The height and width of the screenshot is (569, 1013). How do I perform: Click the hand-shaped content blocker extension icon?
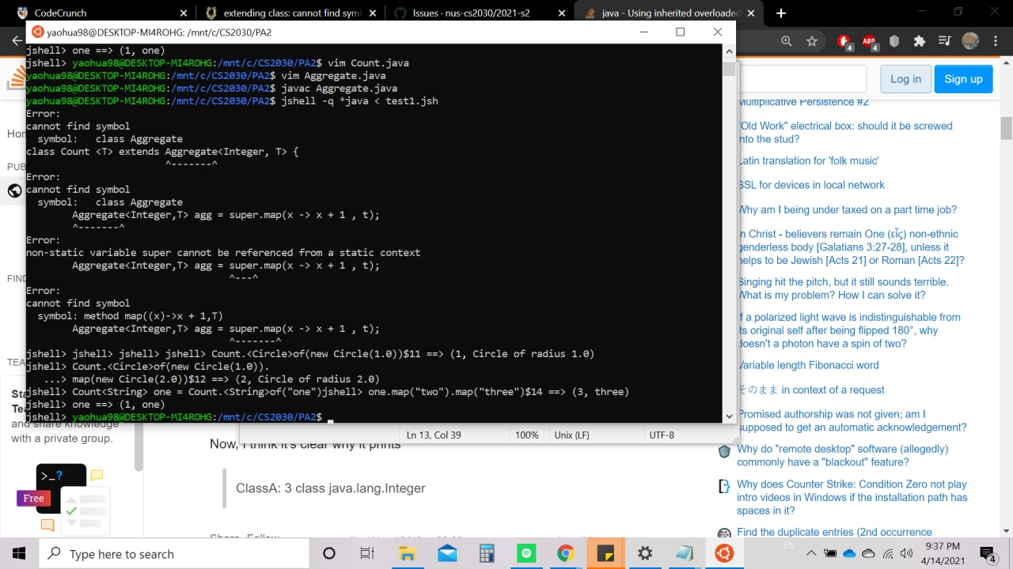click(841, 41)
